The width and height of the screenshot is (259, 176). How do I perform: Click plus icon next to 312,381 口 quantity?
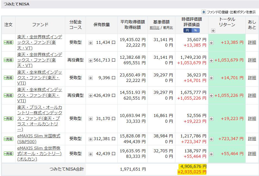point(91,139)
